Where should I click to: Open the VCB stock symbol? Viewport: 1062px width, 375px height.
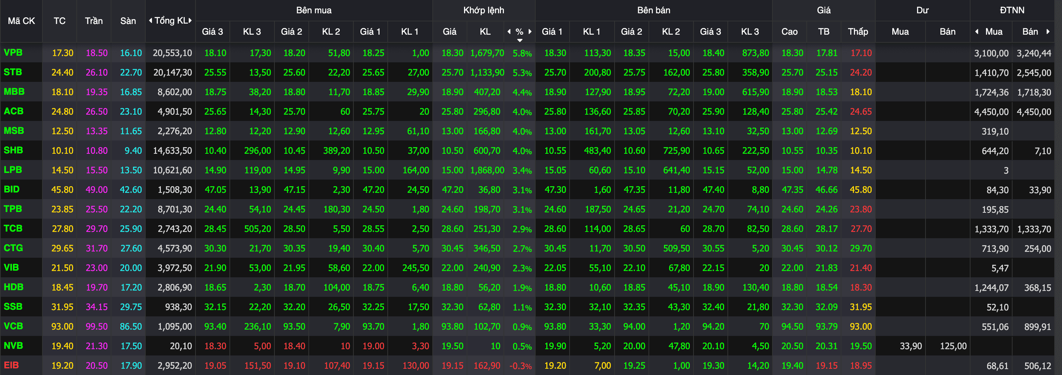point(13,326)
